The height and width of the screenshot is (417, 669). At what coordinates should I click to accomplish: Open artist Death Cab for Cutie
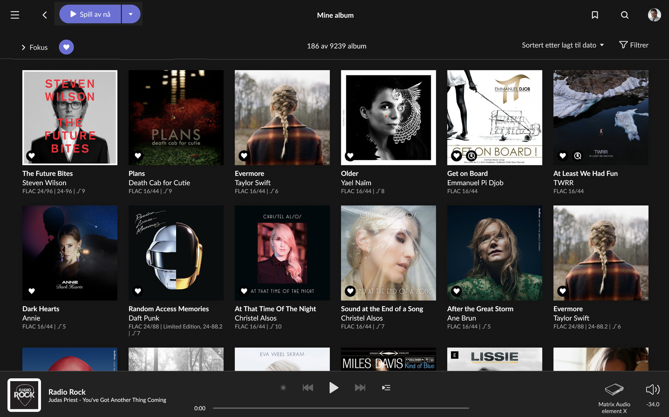[x=159, y=183]
